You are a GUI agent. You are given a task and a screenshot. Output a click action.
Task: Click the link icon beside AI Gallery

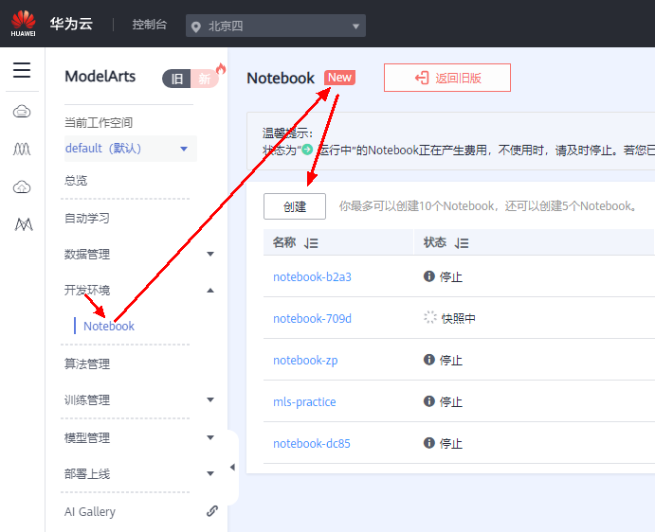point(212,511)
